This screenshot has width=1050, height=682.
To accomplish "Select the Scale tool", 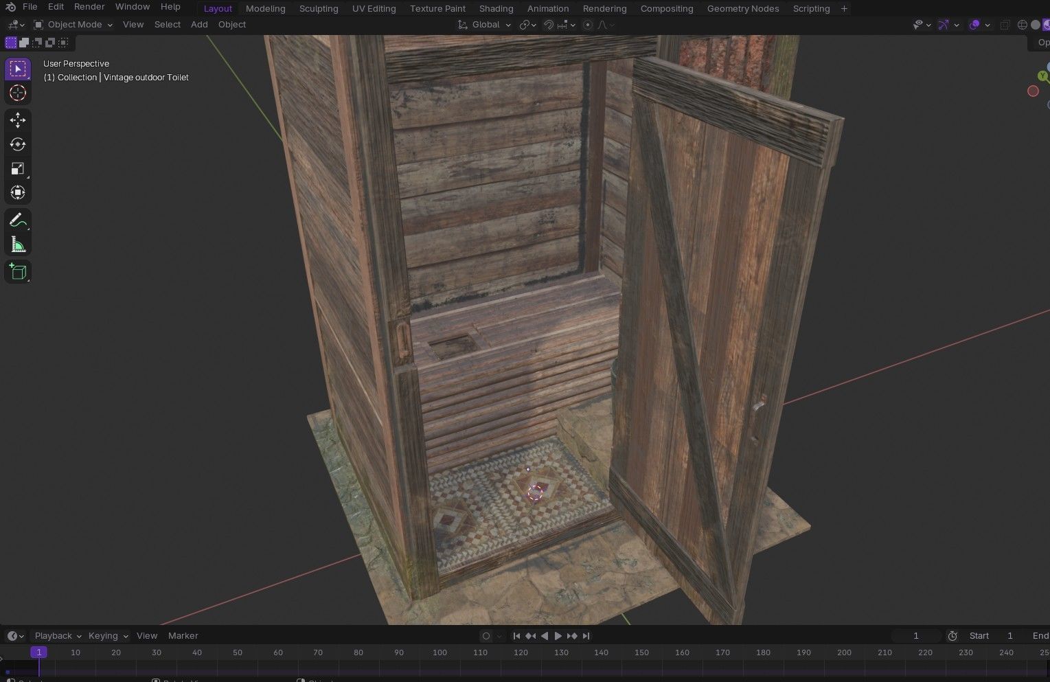I will [18, 168].
